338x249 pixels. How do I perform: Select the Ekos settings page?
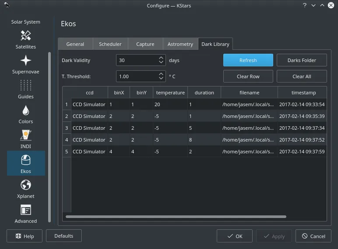tap(26, 163)
